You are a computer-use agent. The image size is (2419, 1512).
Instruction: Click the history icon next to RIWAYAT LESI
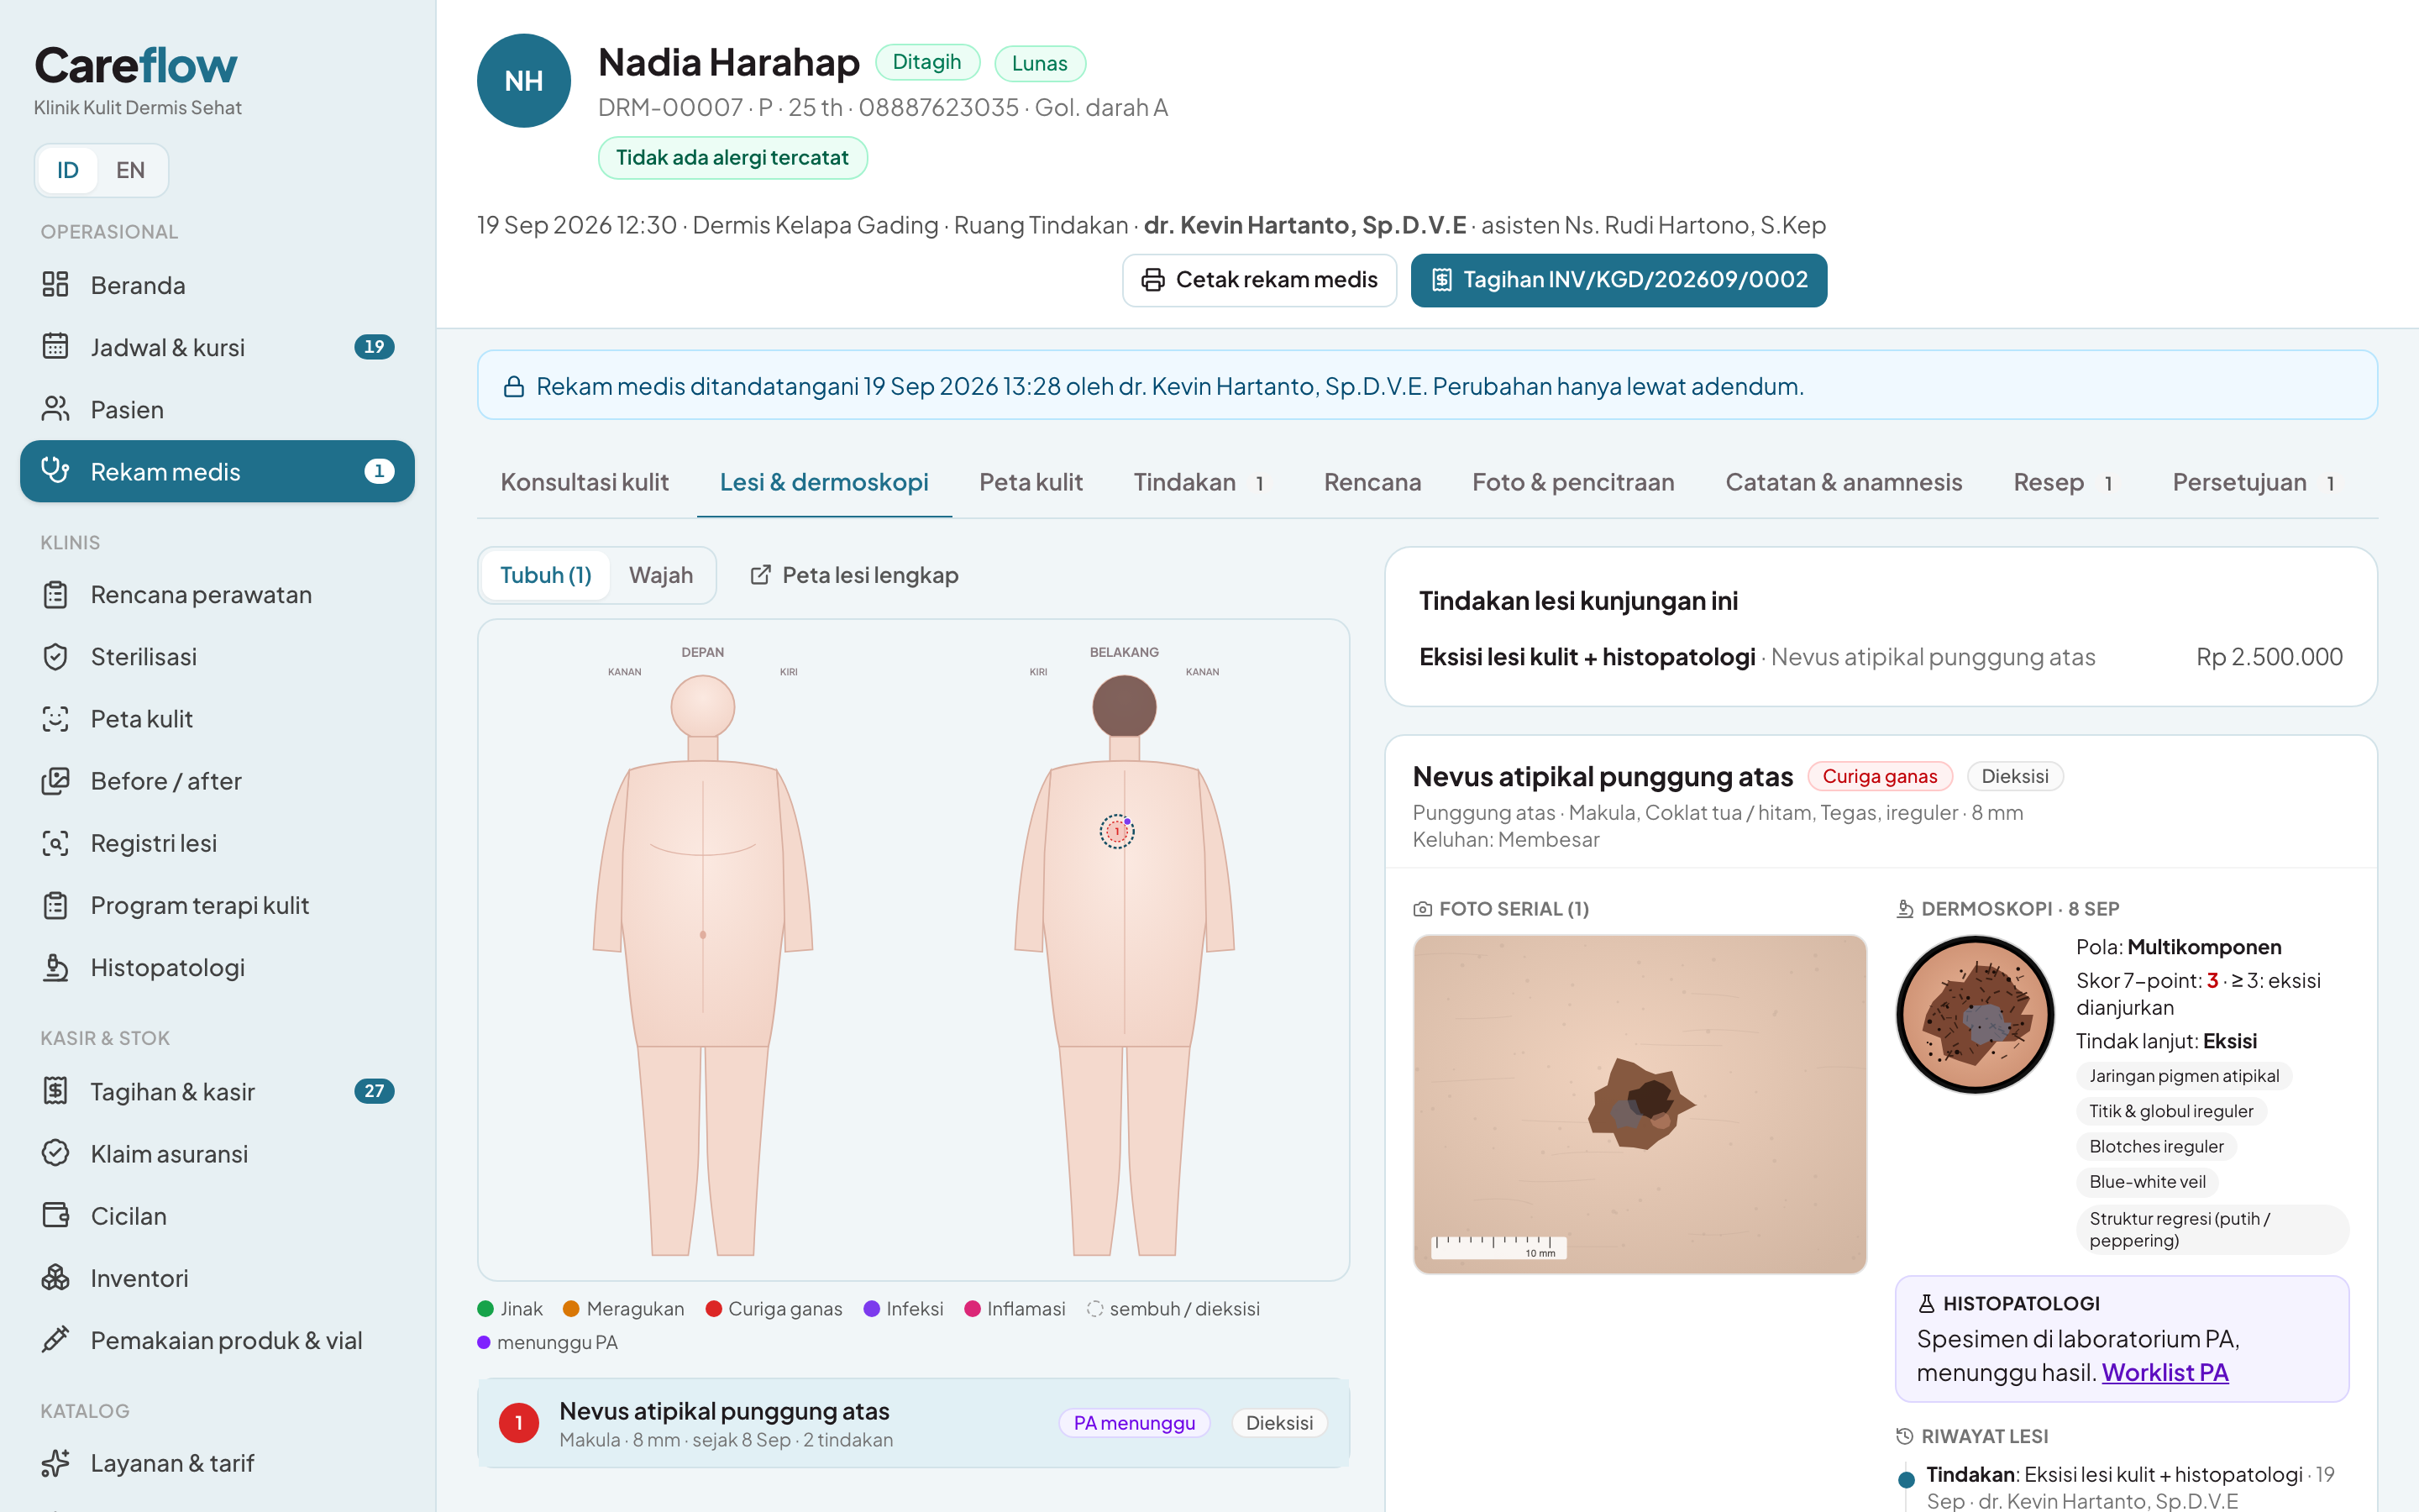click(1905, 1436)
